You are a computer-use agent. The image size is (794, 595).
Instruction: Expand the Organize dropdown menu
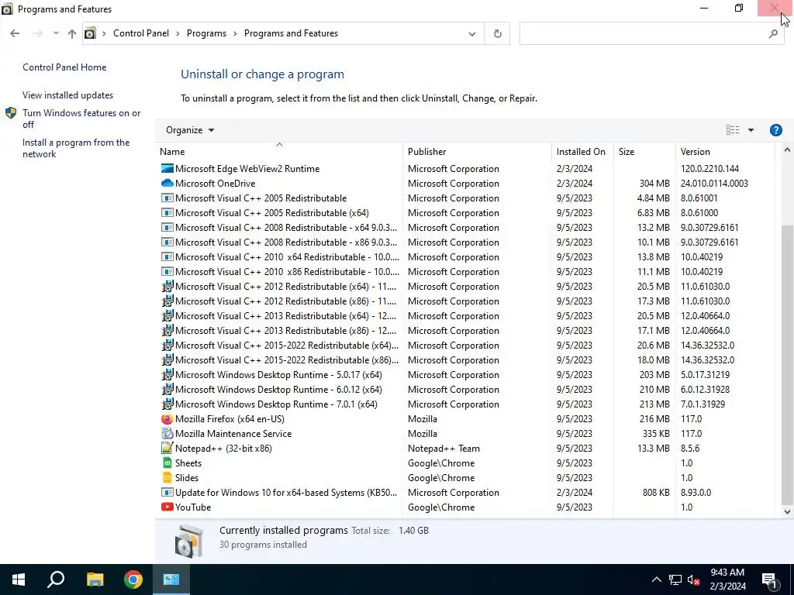tap(190, 130)
